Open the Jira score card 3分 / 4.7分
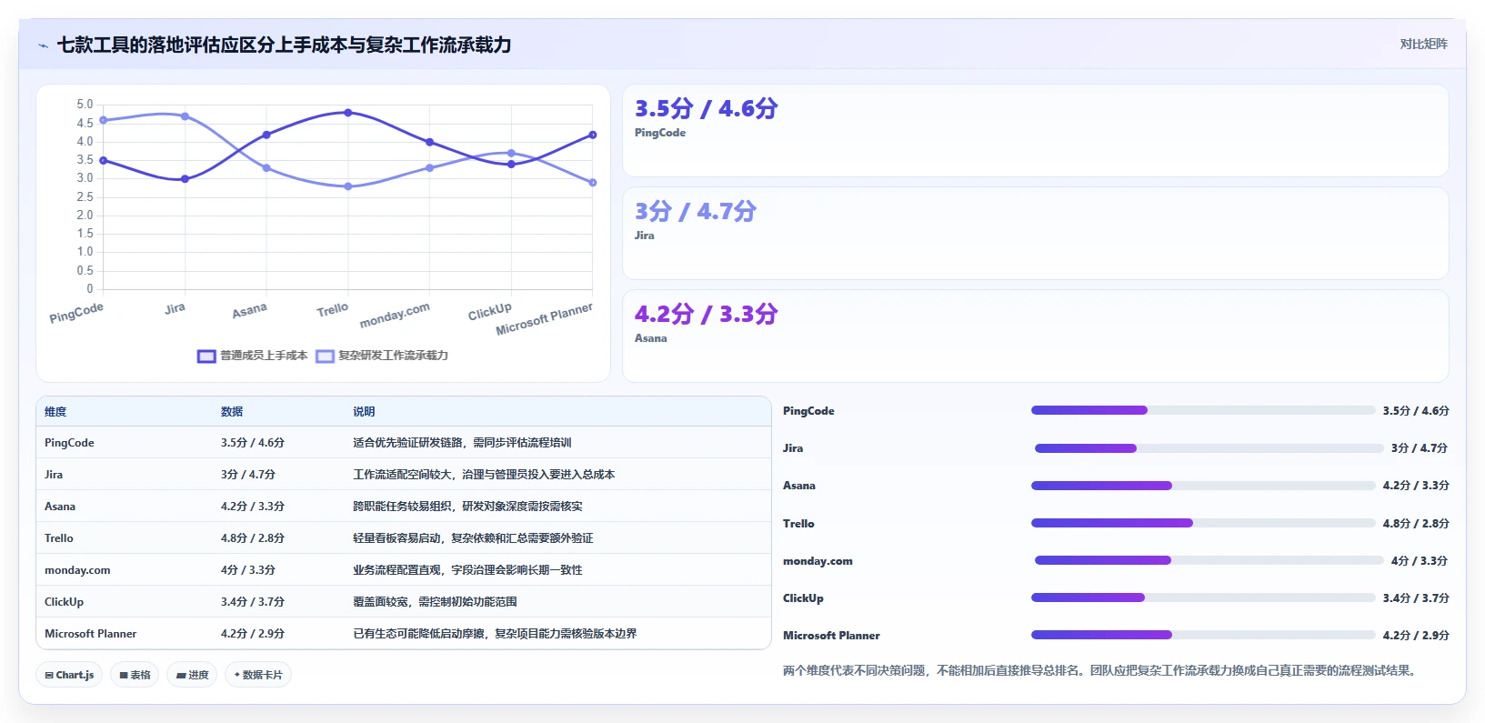Viewport: 1485px width, 723px height. pyautogui.click(x=1035, y=234)
